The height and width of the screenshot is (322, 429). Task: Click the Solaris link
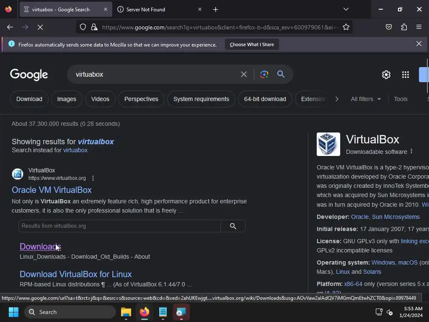click(372, 272)
